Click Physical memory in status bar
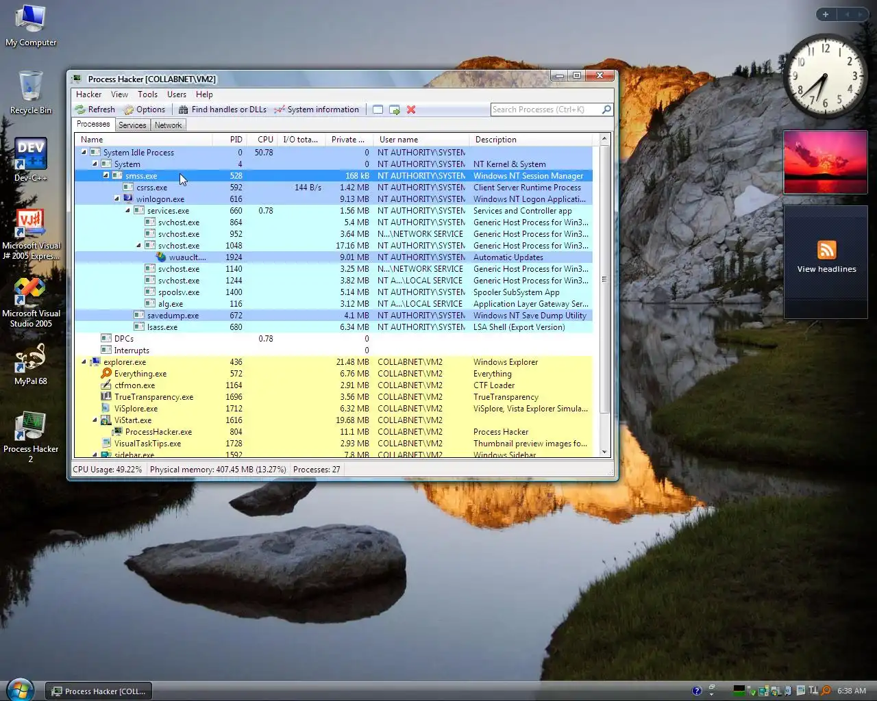The height and width of the screenshot is (701, 877). click(x=218, y=470)
